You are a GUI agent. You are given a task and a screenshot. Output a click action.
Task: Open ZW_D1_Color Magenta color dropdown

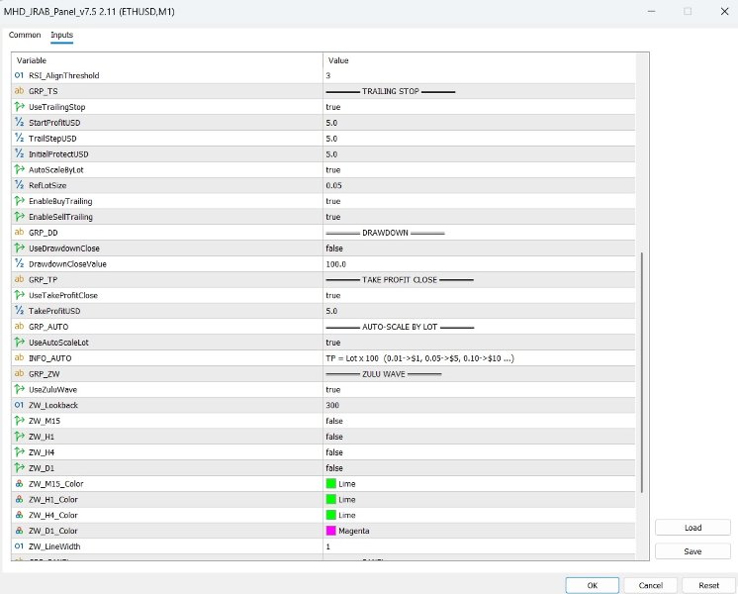click(479, 531)
